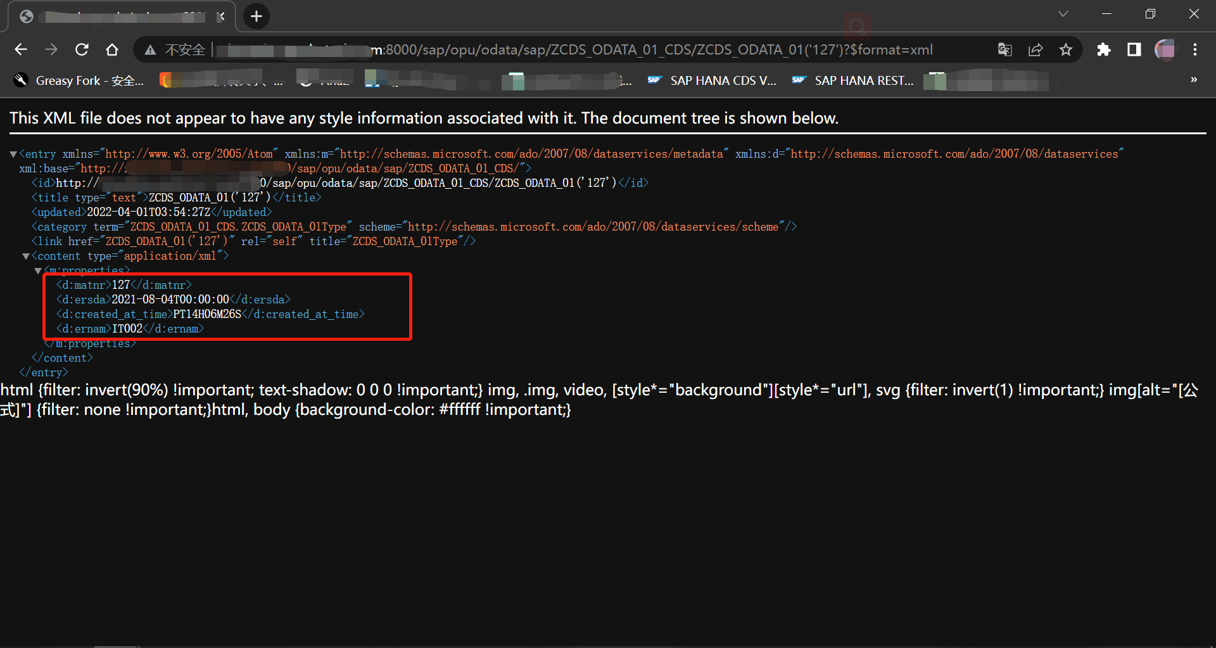The height and width of the screenshot is (648, 1216).
Task: Open the profile avatar menu
Action: [1165, 49]
